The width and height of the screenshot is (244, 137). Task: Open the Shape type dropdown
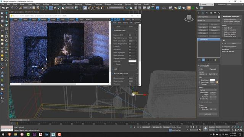[x=208, y=90]
